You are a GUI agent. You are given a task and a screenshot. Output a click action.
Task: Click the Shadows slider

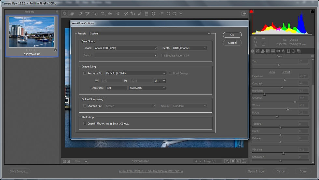click(280, 101)
